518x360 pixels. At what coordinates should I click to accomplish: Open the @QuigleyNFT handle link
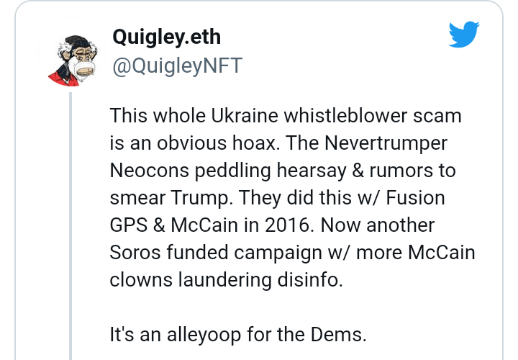(x=177, y=66)
